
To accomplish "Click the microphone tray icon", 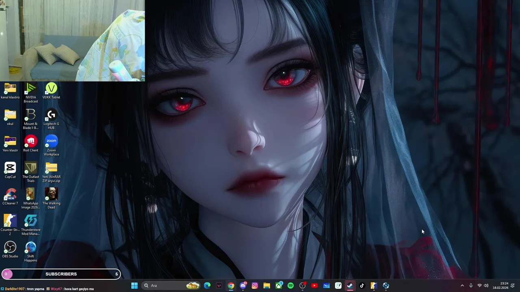I will coord(471,286).
